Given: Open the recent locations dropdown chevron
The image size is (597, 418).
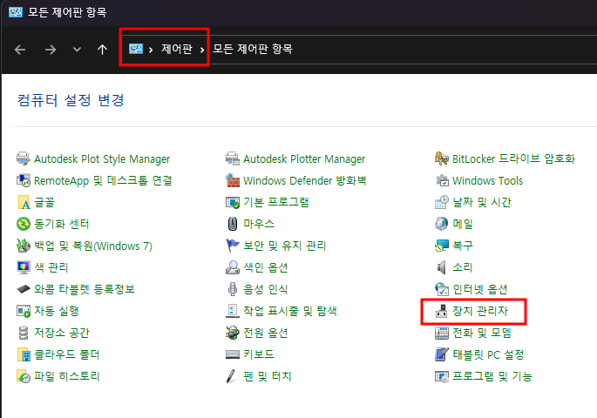Looking at the screenshot, I should point(77,49).
